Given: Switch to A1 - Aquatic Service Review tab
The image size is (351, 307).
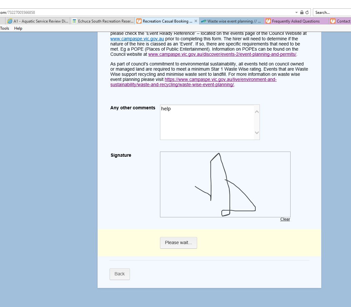Looking at the screenshot, I should [37, 21].
